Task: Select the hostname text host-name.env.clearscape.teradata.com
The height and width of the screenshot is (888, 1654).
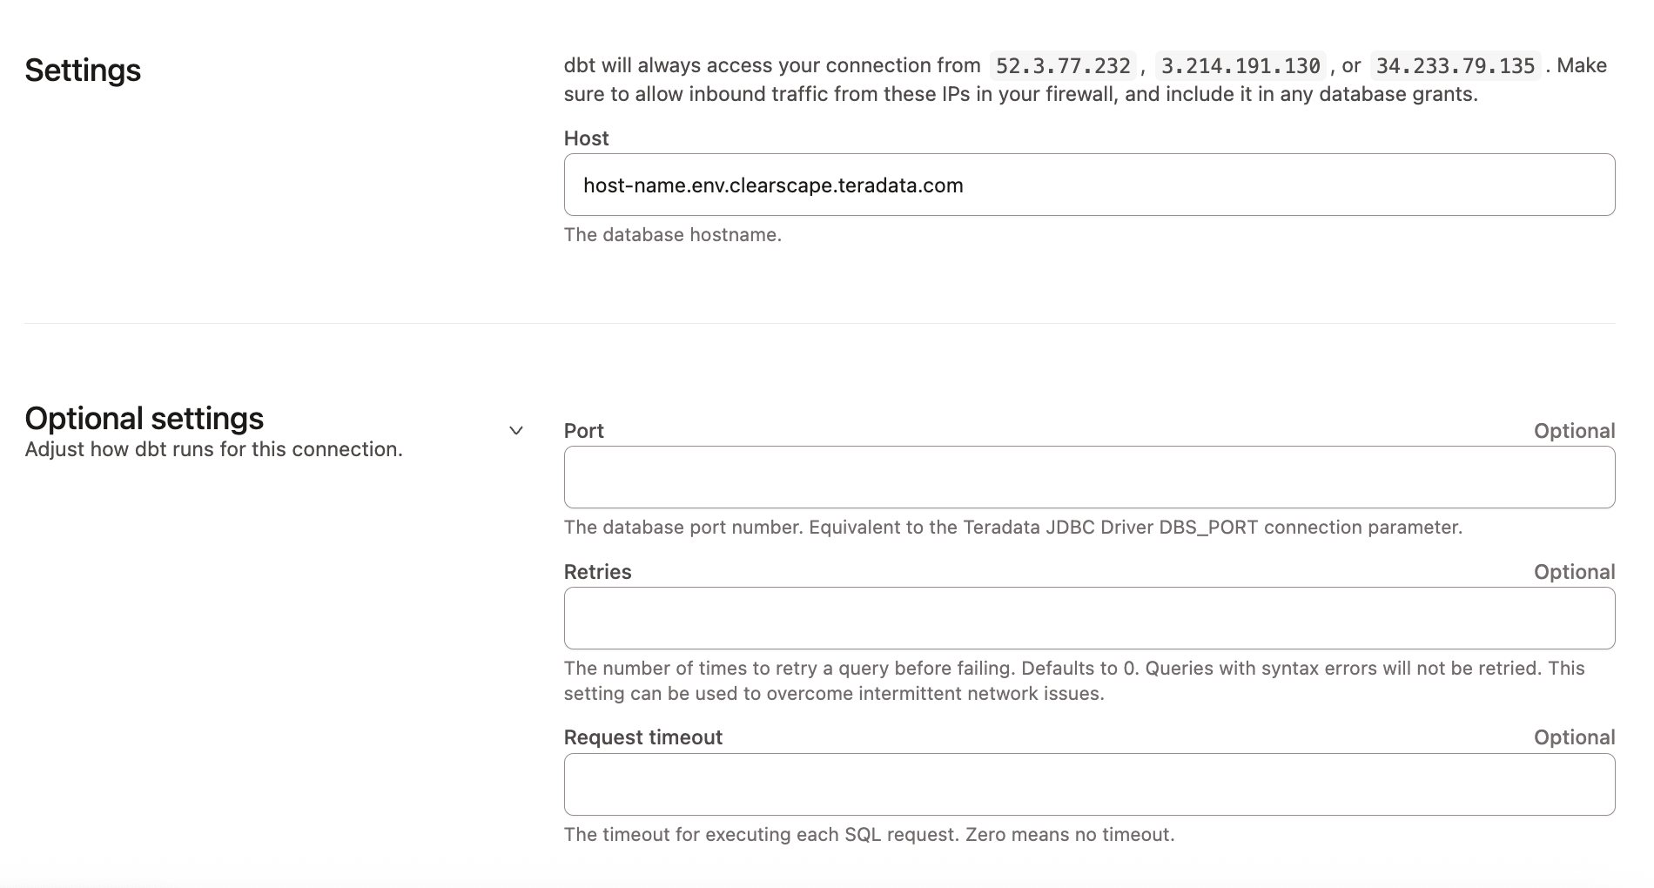Action: (x=773, y=185)
